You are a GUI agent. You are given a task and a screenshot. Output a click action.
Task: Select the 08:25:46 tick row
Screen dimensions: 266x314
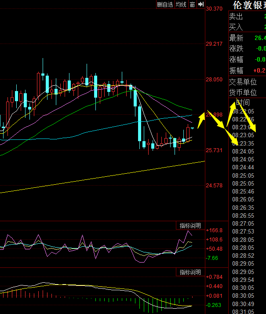pyautogui.click(x=243, y=191)
